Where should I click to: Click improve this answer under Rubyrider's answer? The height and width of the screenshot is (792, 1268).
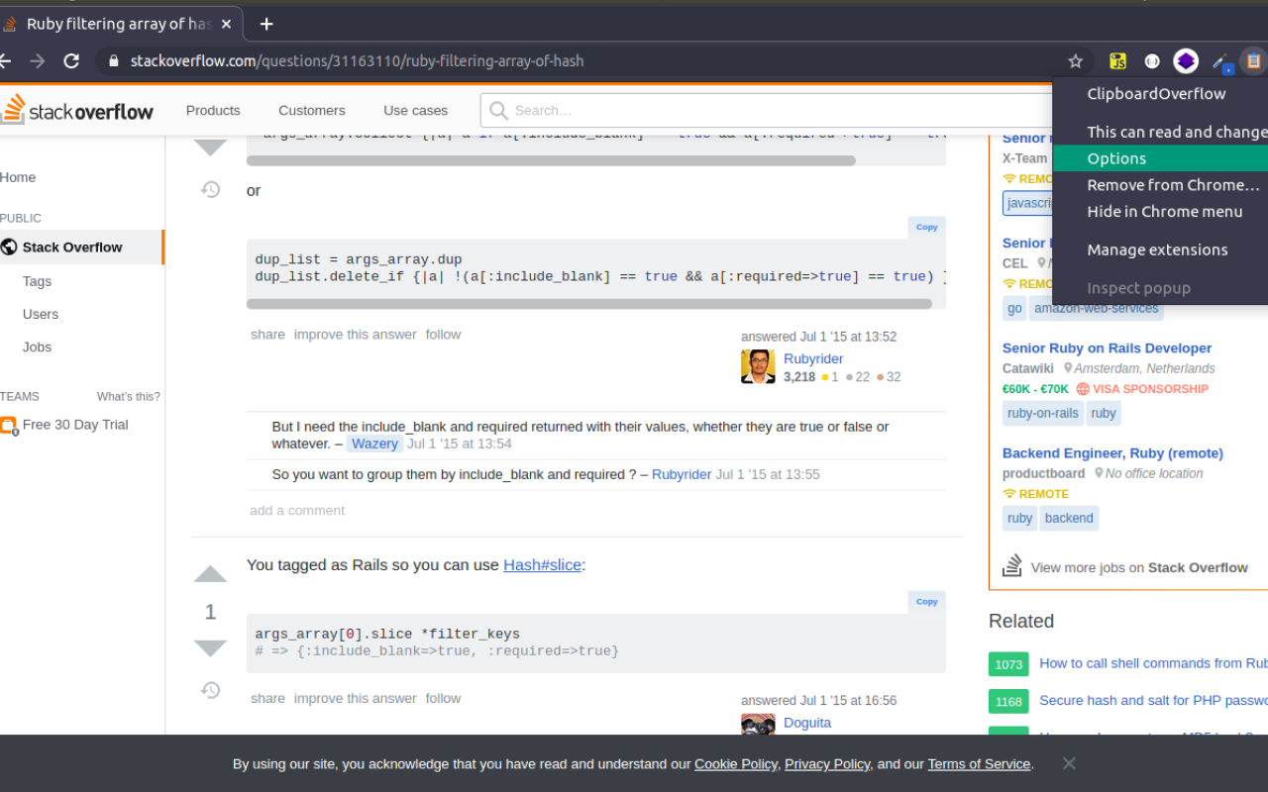tap(356, 335)
